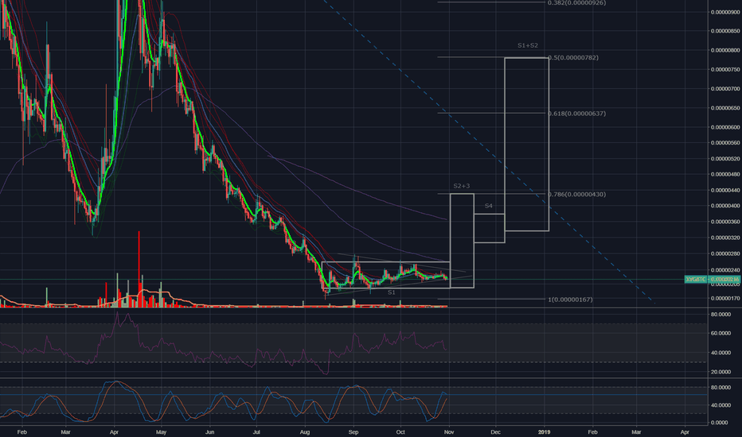Click the 0.00000900 price axis label
This screenshot has width=742, height=437.
click(725, 12)
